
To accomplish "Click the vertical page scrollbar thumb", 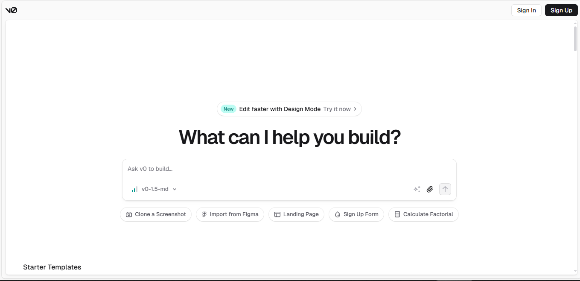I will tap(575, 38).
